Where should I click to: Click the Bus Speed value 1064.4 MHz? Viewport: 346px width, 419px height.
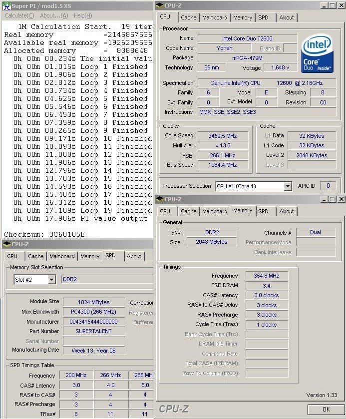click(223, 165)
